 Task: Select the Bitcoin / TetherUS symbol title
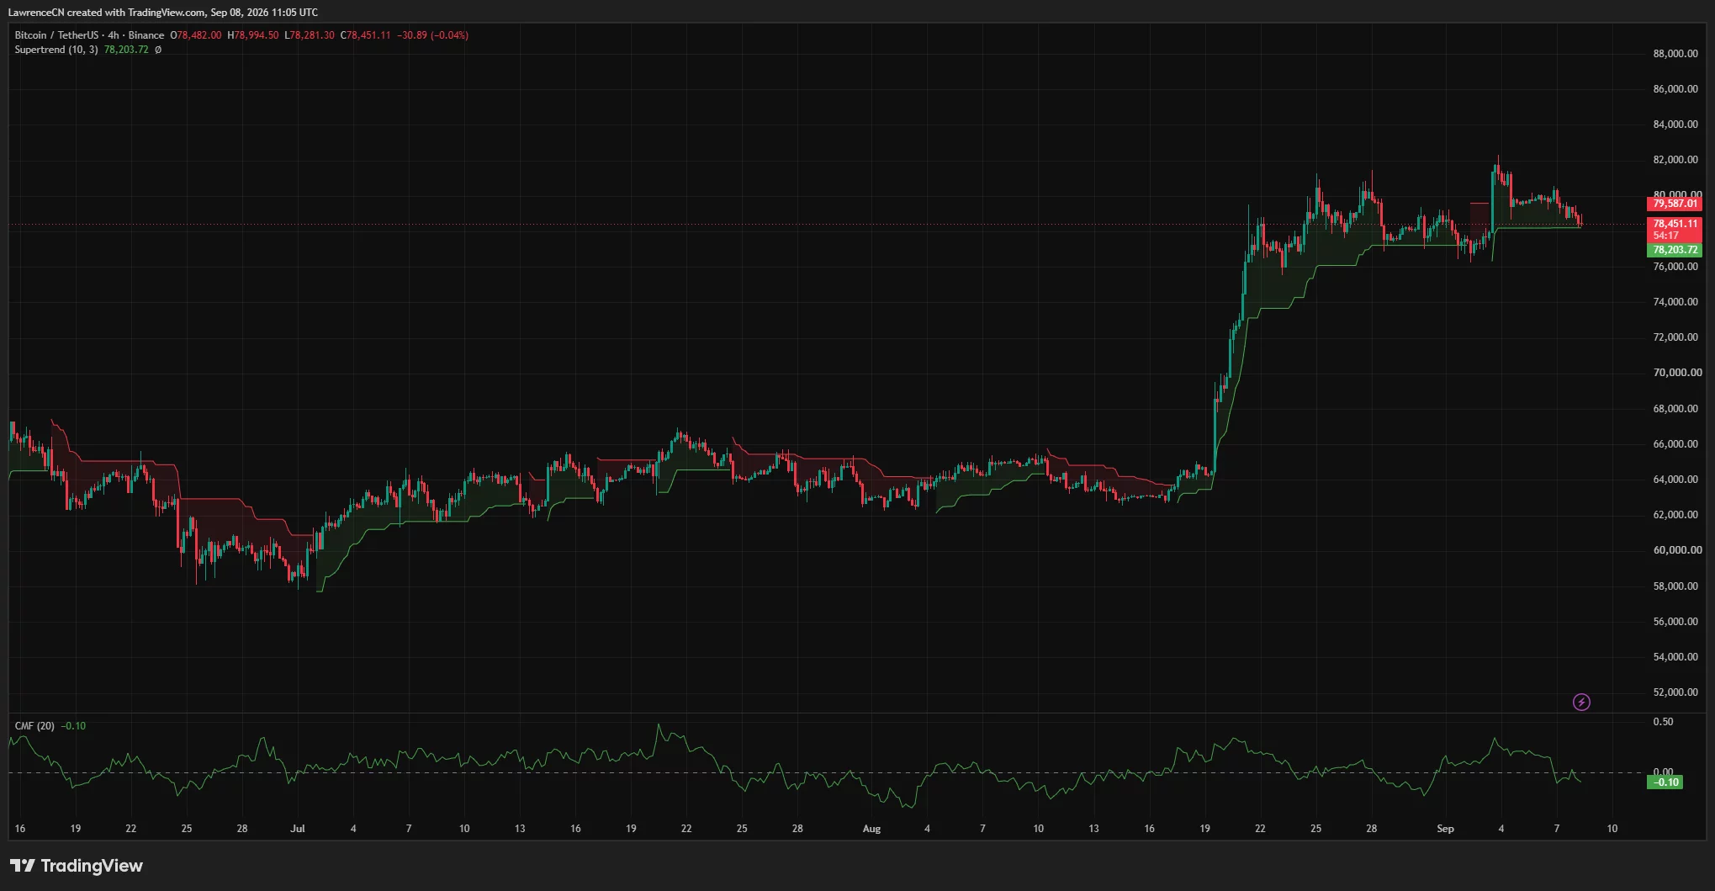pyautogui.click(x=56, y=35)
